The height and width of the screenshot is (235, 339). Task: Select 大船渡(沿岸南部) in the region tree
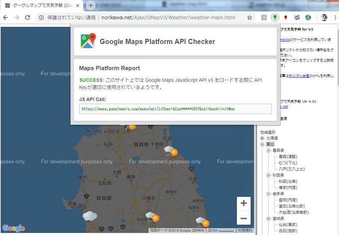coord(294,213)
